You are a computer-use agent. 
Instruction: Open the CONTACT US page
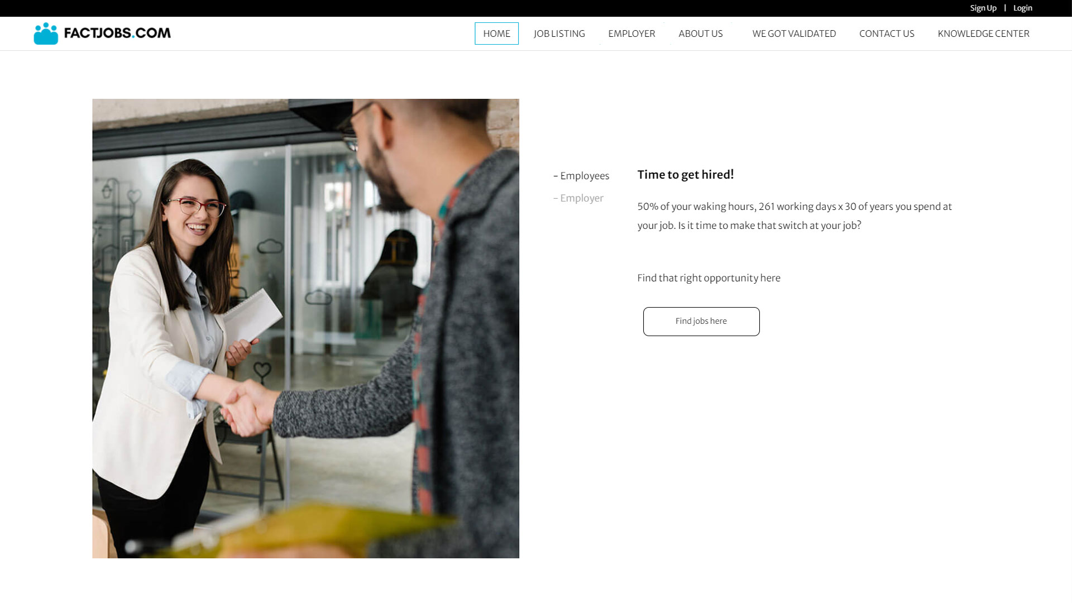887,33
